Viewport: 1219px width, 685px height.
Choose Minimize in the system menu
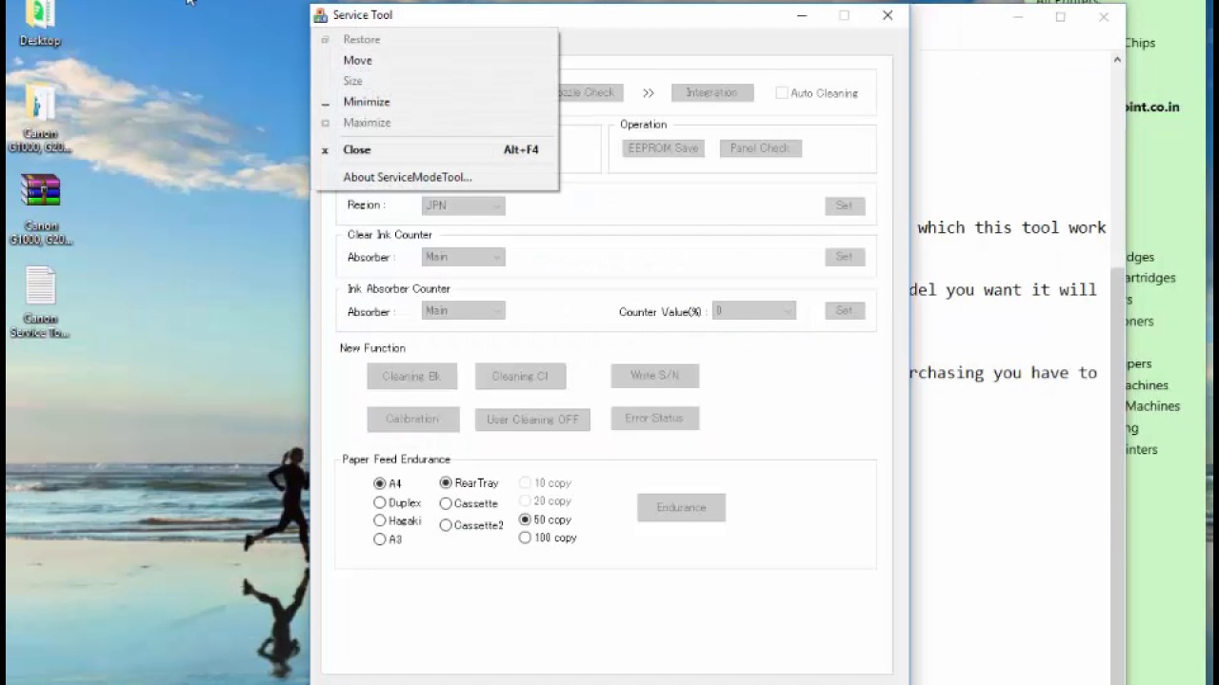(435, 102)
